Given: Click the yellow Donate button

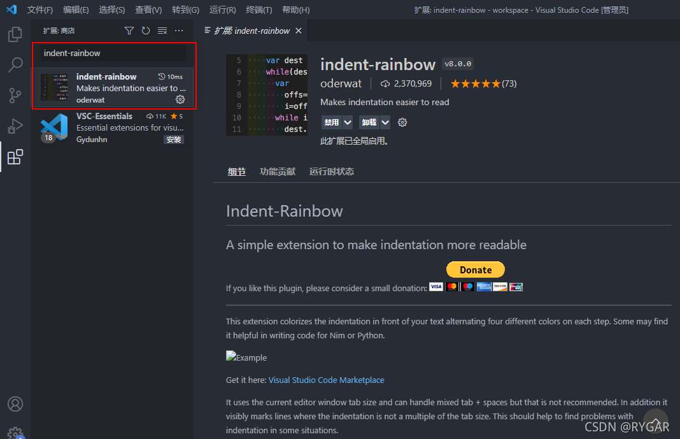Looking at the screenshot, I should coord(476,270).
